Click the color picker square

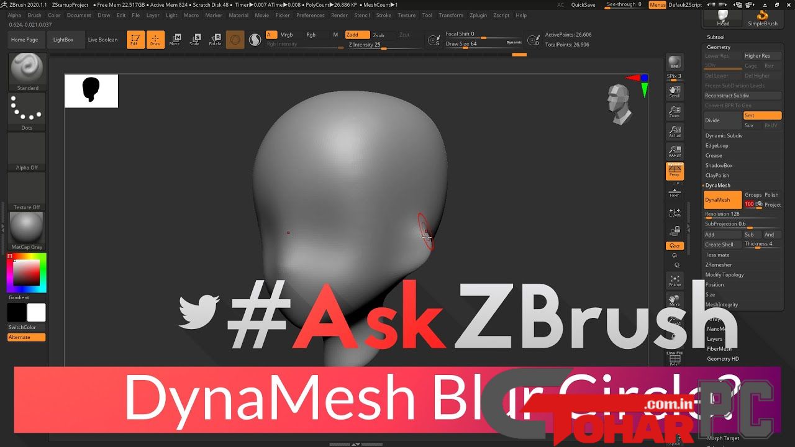27,273
